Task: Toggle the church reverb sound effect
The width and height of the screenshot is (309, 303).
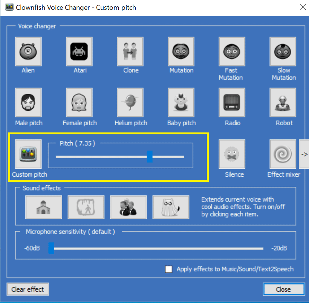Action: click(44, 207)
